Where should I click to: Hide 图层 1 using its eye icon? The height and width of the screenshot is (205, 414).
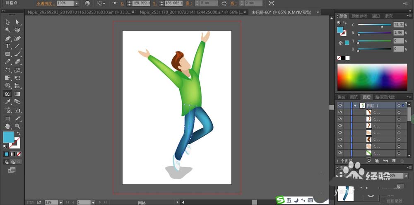coord(340,106)
